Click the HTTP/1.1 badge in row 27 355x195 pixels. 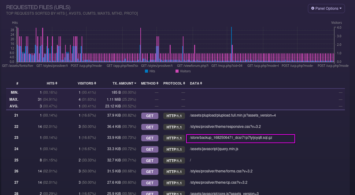[x=174, y=183]
